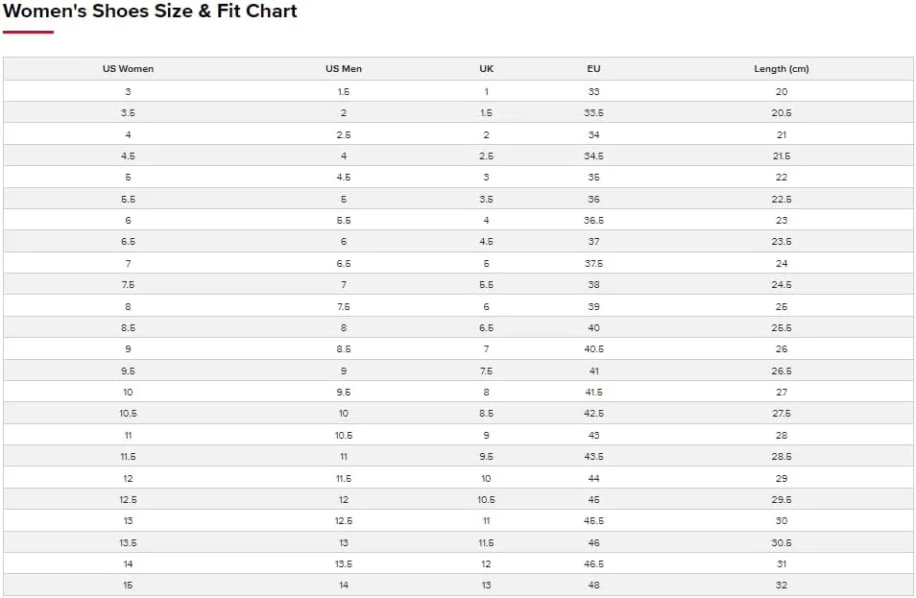Screen dimensions: 916x598
Task: Select US Women size 7 cell
Action: [x=128, y=263]
